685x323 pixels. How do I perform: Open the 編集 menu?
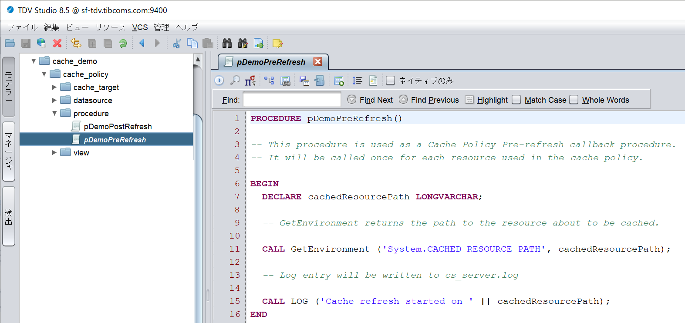(51, 27)
